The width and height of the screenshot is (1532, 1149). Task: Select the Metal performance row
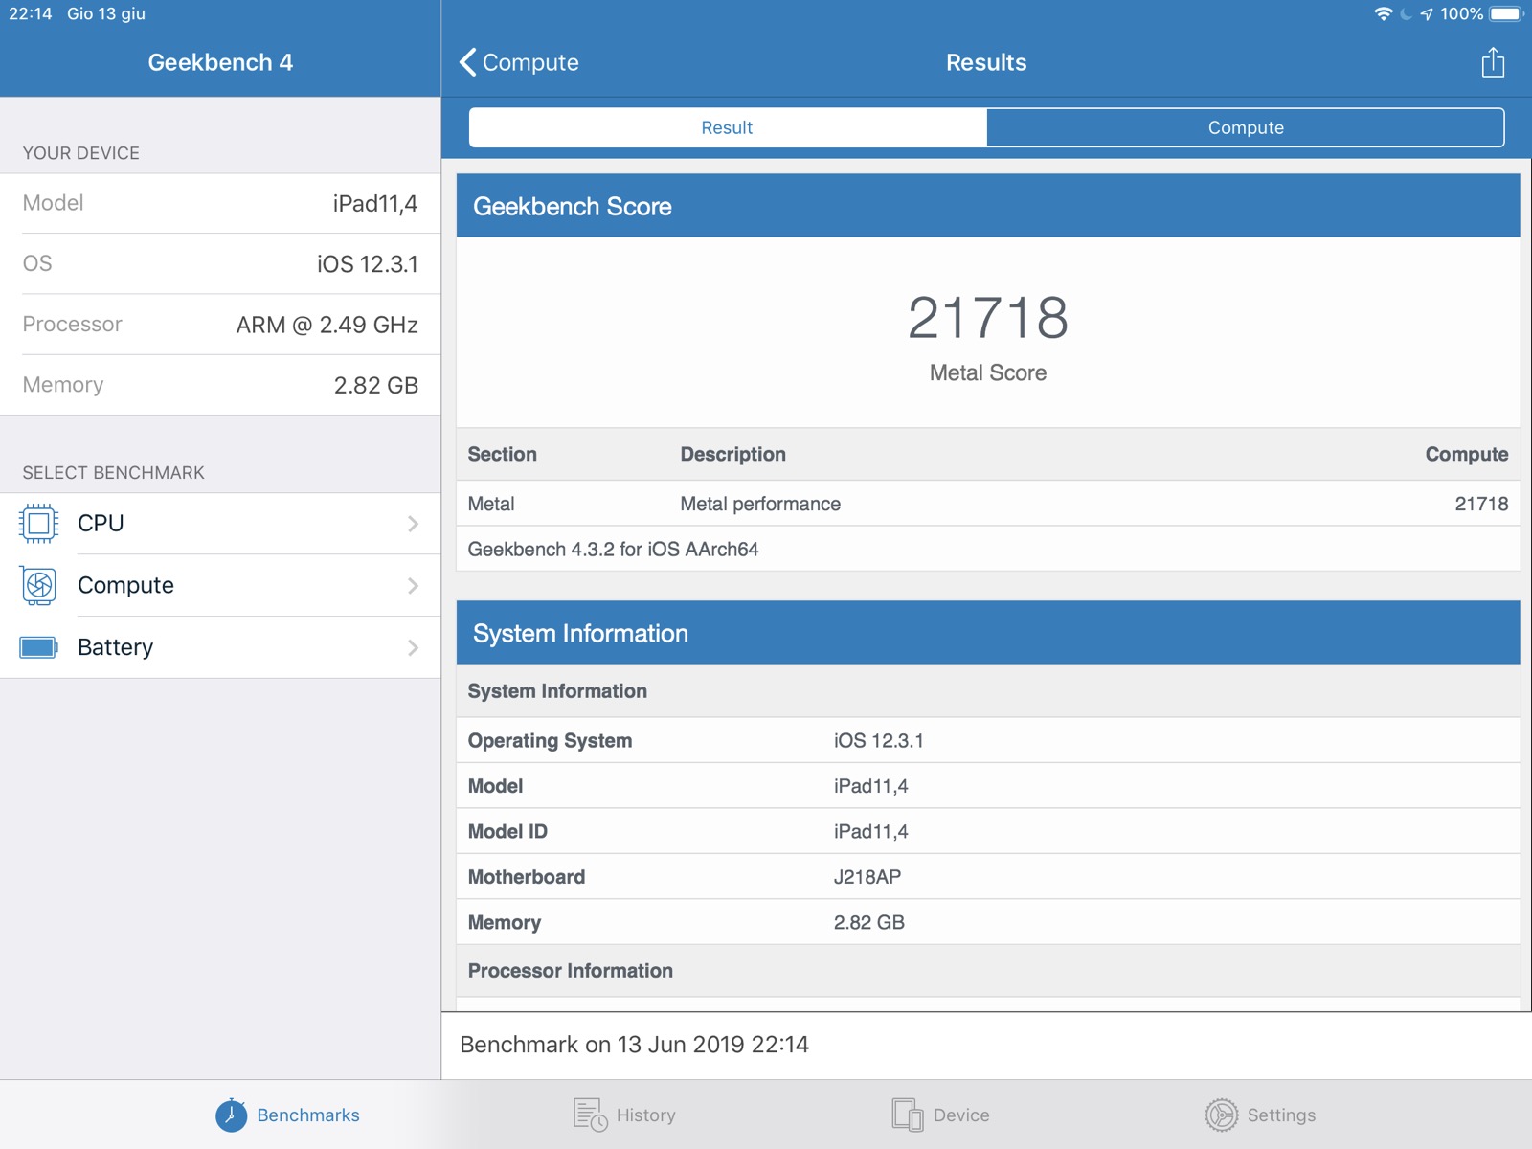click(987, 504)
